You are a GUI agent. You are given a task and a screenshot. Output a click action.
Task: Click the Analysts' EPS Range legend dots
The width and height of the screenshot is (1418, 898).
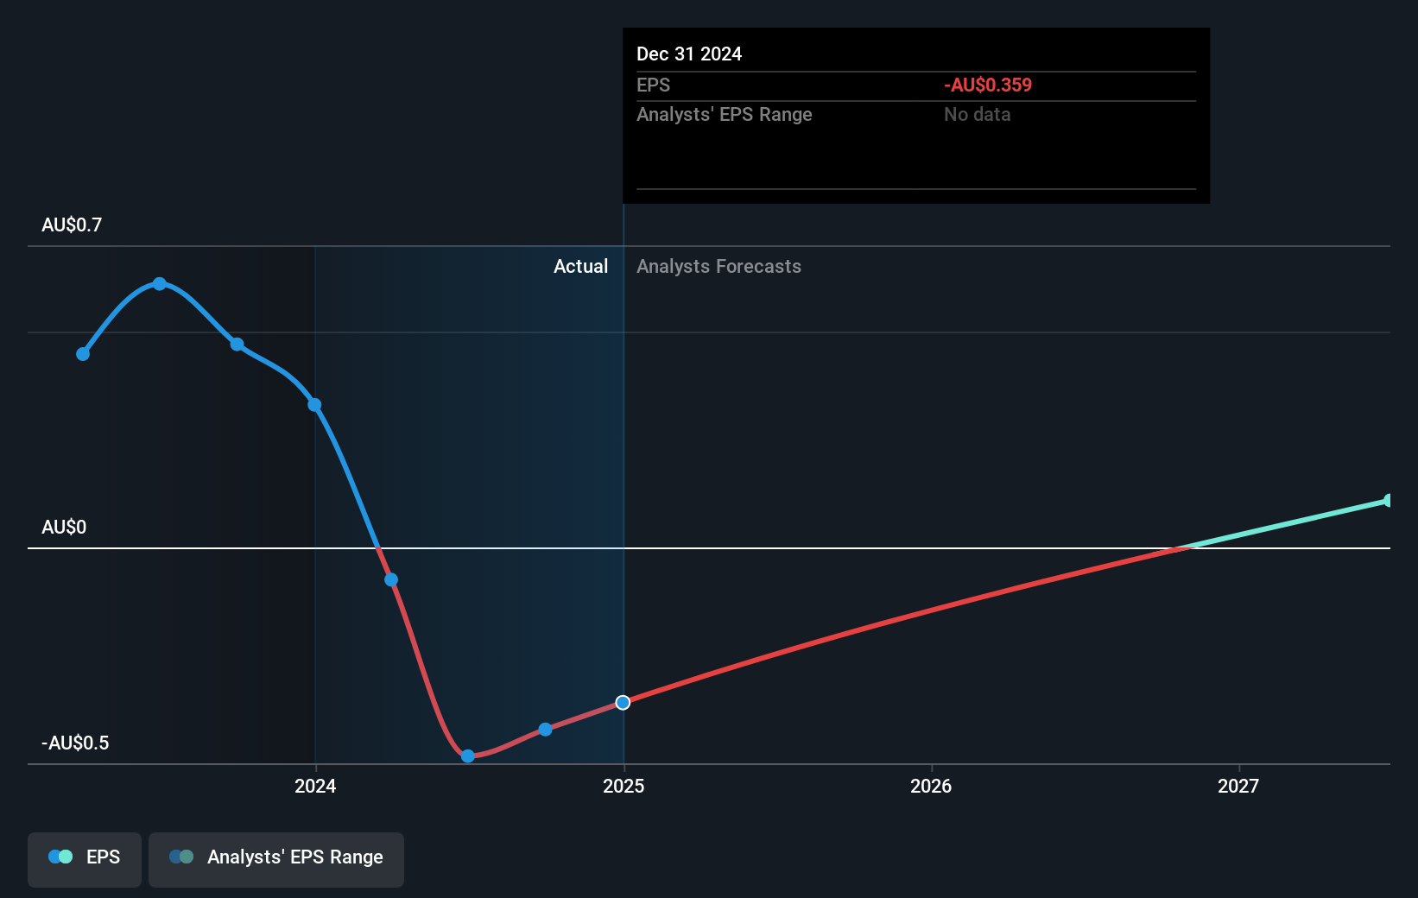(x=181, y=857)
